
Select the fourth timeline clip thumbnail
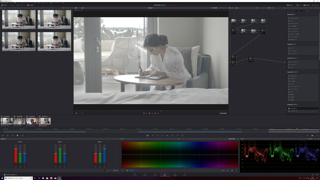coord(45,121)
